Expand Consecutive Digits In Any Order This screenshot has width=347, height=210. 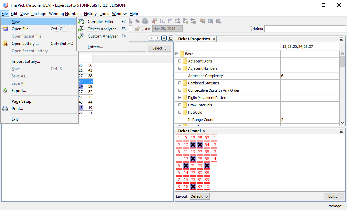[180, 90]
